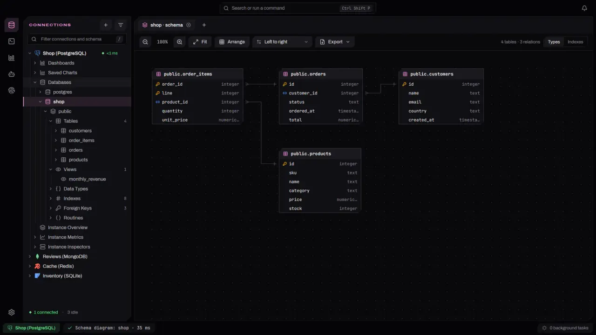This screenshot has width=596, height=335.
Task: Open settings gear in sidebar
Action: [12, 312]
